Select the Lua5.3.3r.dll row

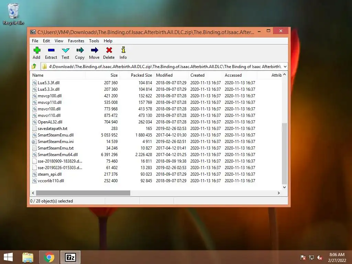[156, 89]
